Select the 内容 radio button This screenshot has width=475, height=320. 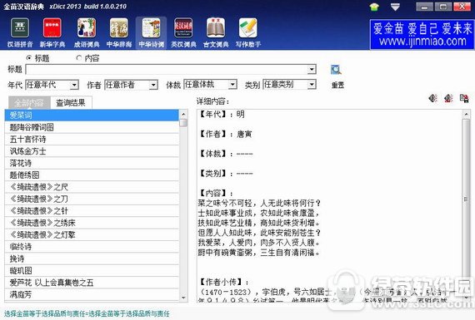click(x=79, y=57)
